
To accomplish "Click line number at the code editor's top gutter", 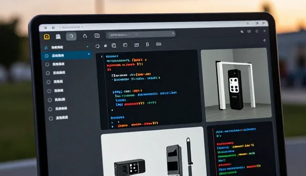I will point(101,57).
